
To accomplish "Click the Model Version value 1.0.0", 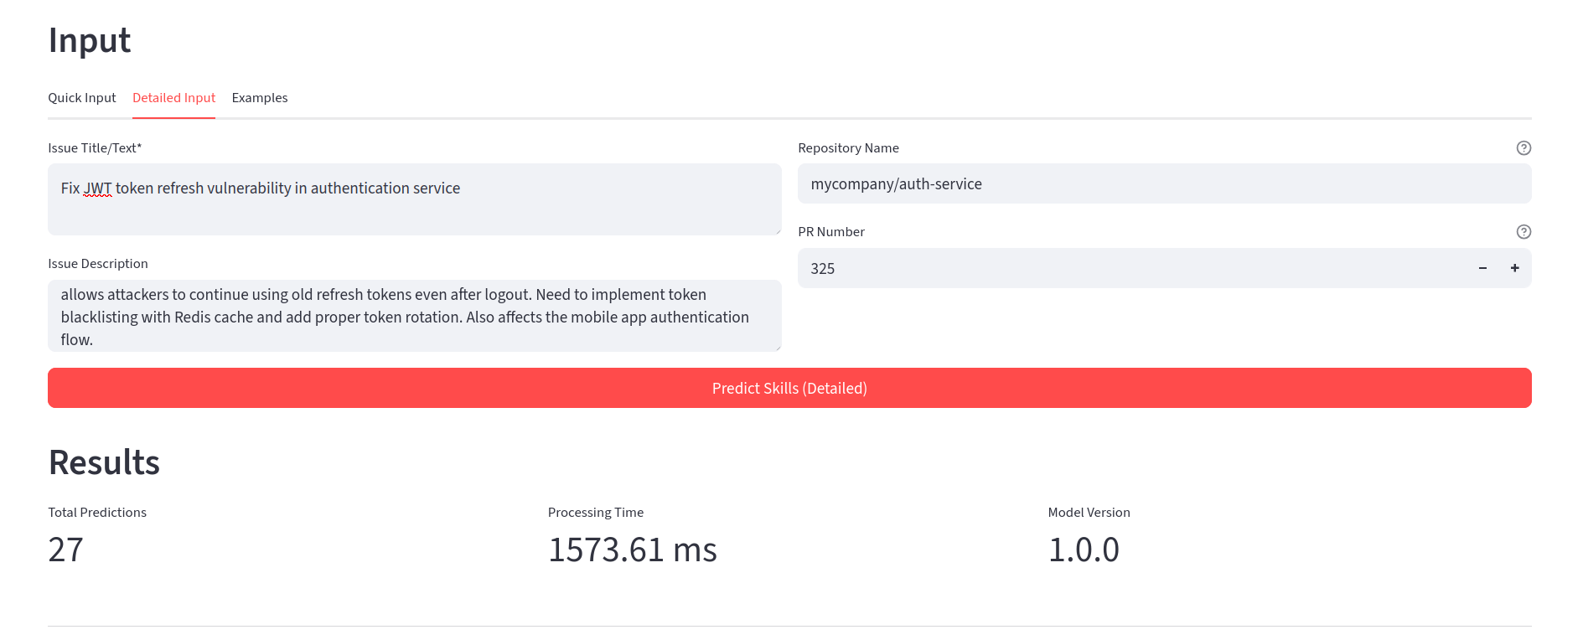I will coord(1083,550).
